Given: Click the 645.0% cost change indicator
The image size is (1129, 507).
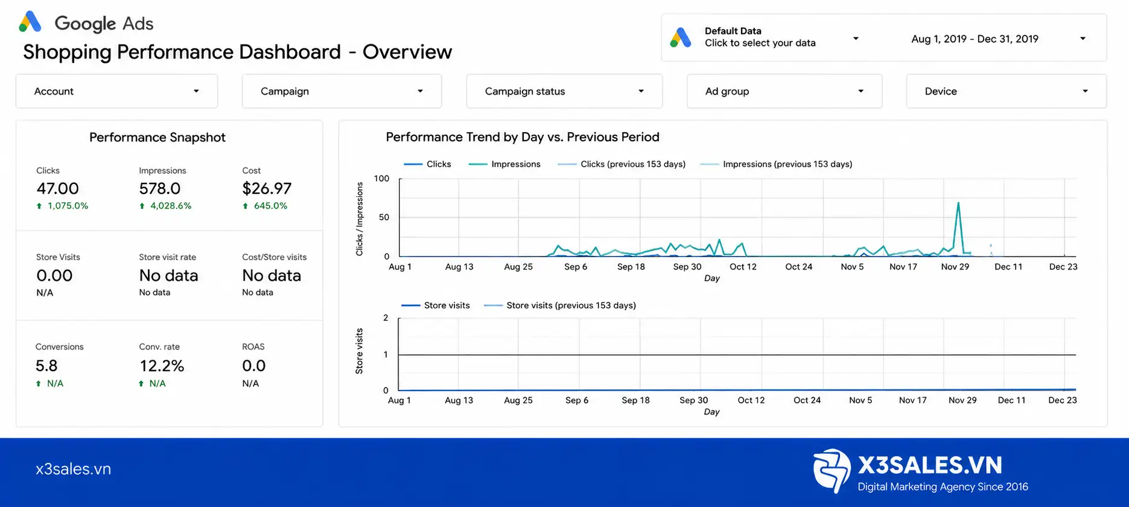Looking at the screenshot, I should pyautogui.click(x=265, y=206).
